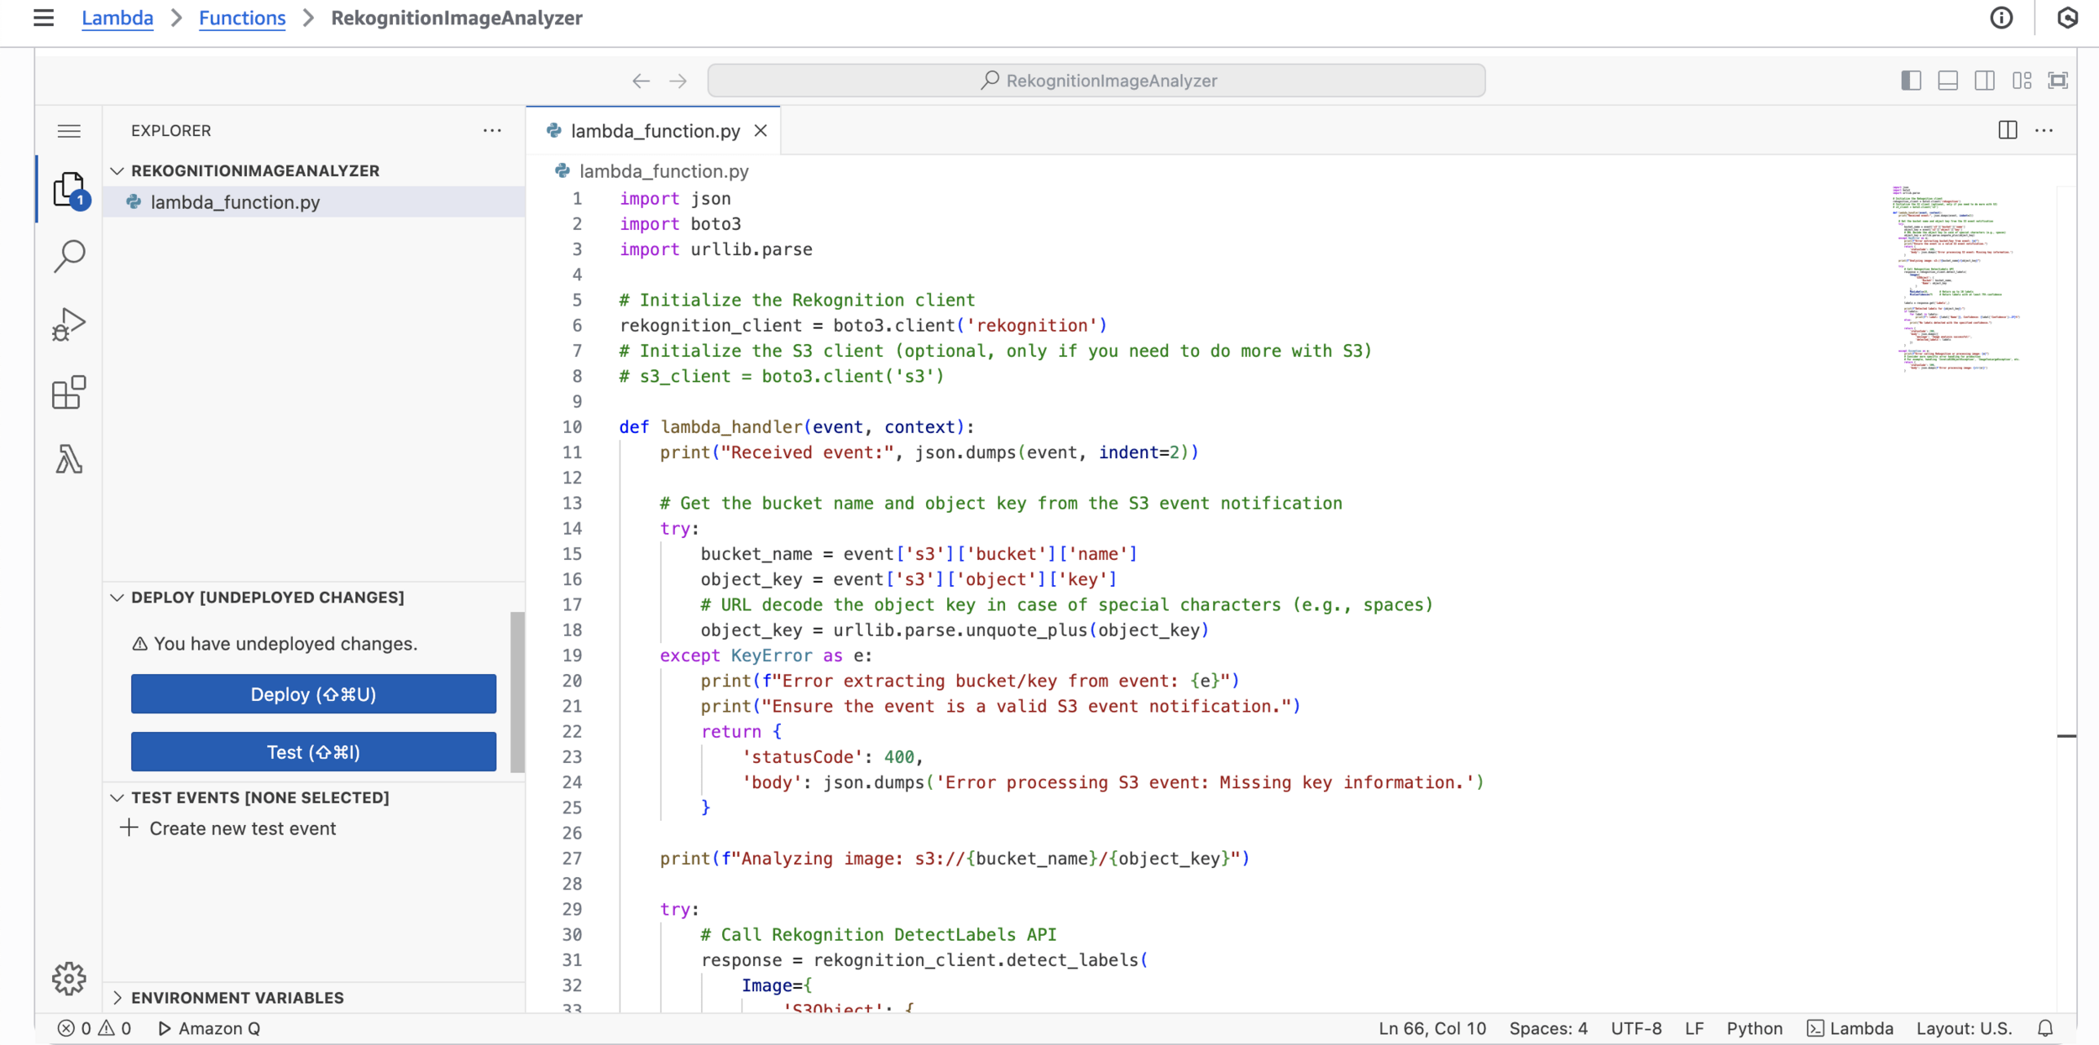
Task: Open the Search view in activity bar
Action: (x=69, y=256)
